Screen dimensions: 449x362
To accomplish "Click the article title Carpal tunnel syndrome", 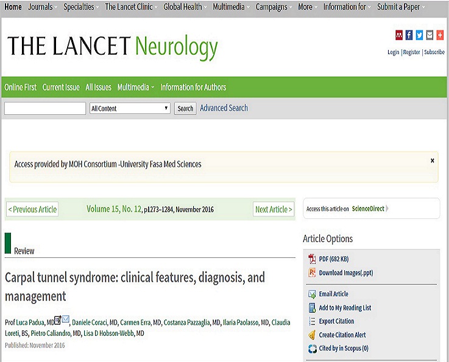I will (x=135, y=287).
